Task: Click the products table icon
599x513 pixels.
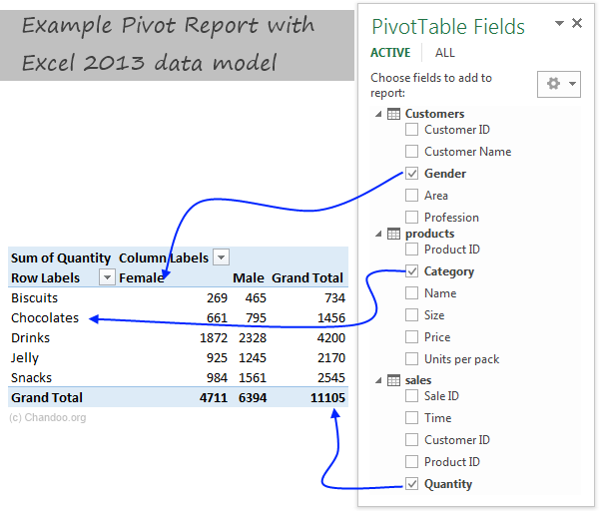Action: click(393, 234)
